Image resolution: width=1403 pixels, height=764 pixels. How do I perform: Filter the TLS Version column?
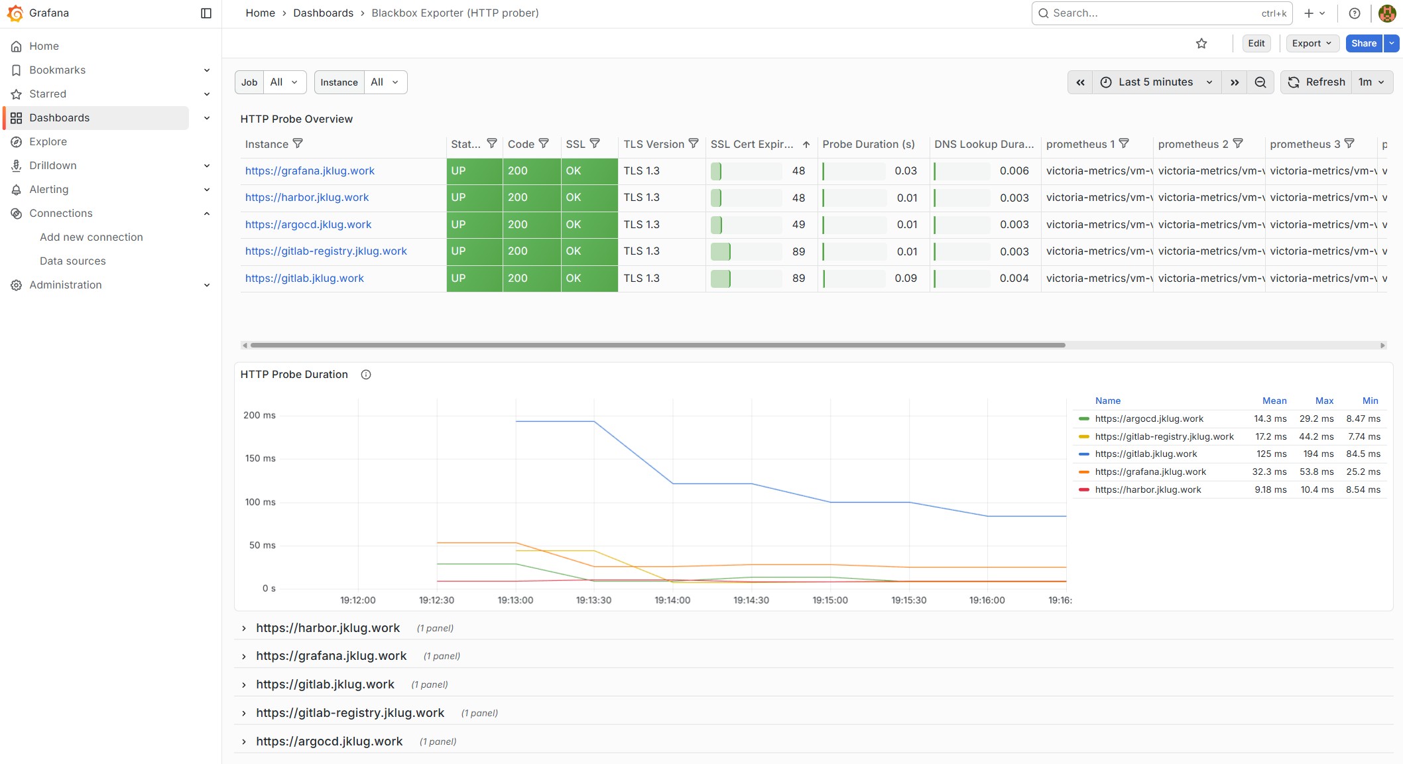click(x=694, y=143)
